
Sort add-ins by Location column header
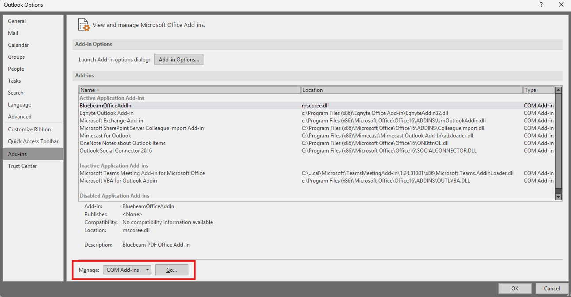click(x=412, y=90)
